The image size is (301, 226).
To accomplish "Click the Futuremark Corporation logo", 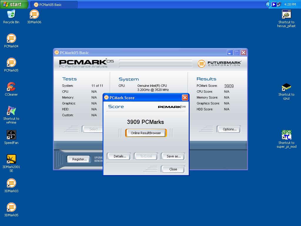I will coord(220,64).
